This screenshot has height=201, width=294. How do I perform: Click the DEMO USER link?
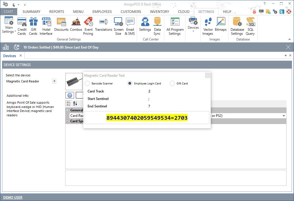point(13,197)
